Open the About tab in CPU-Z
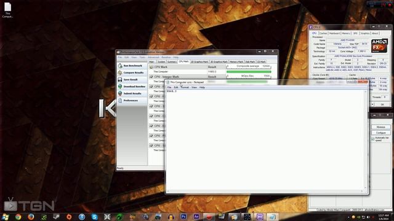 click(375, 33)
